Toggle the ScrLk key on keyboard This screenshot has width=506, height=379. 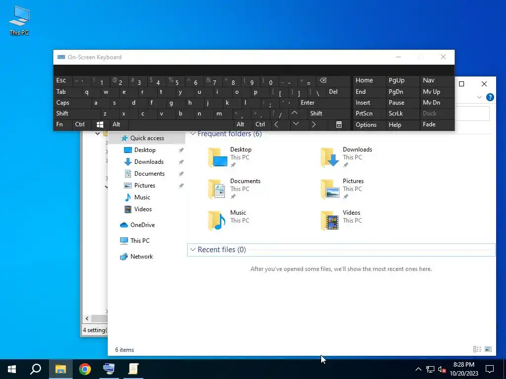pyautogui.click(x=402, y=114)
